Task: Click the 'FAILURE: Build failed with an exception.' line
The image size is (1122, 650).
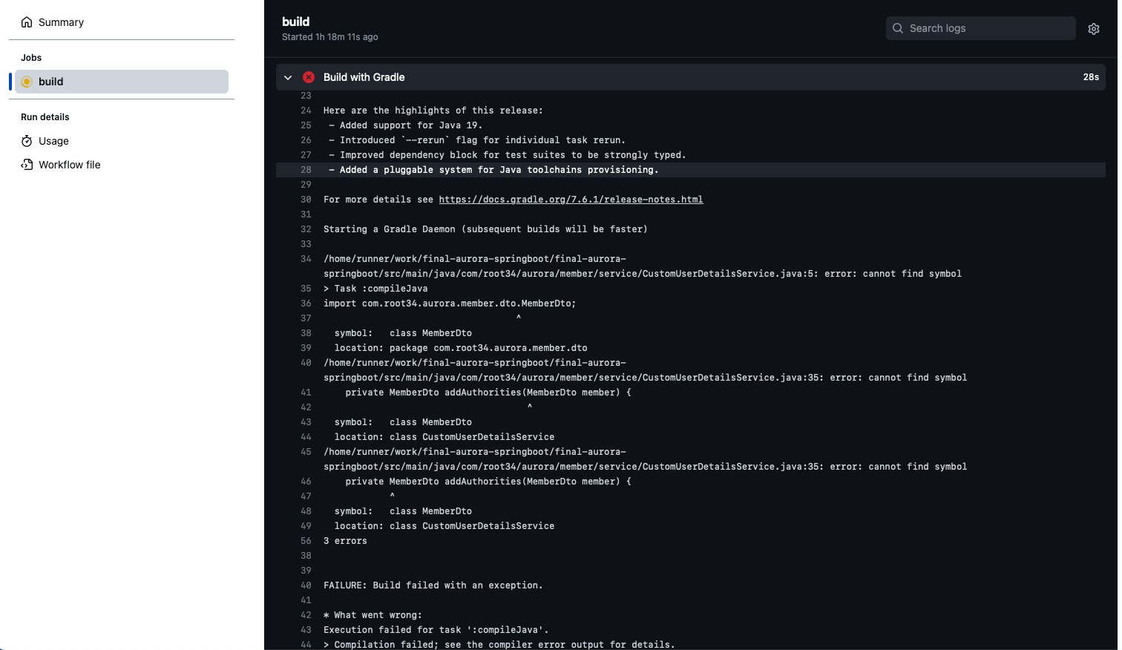Action: click(433, 585)
